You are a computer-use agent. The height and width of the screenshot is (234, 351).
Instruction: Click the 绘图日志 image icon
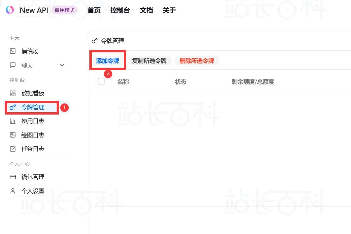(x=13, y=135)
